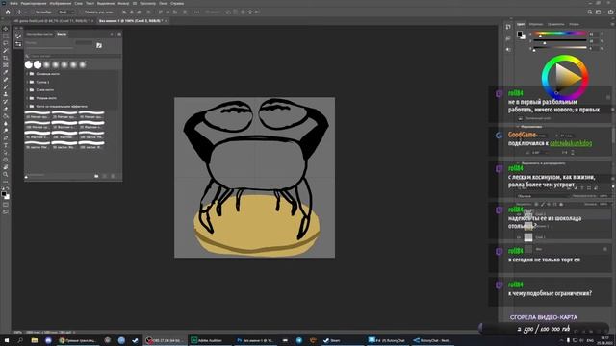The image size is (616, 346).
Task: Switch to the Градиенты panel tab
Action: [x=556, y=24]
